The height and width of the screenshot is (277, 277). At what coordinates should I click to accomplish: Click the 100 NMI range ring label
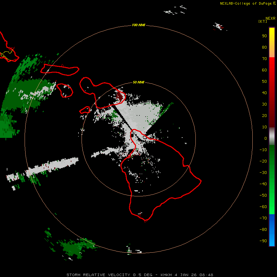(138, 25)
